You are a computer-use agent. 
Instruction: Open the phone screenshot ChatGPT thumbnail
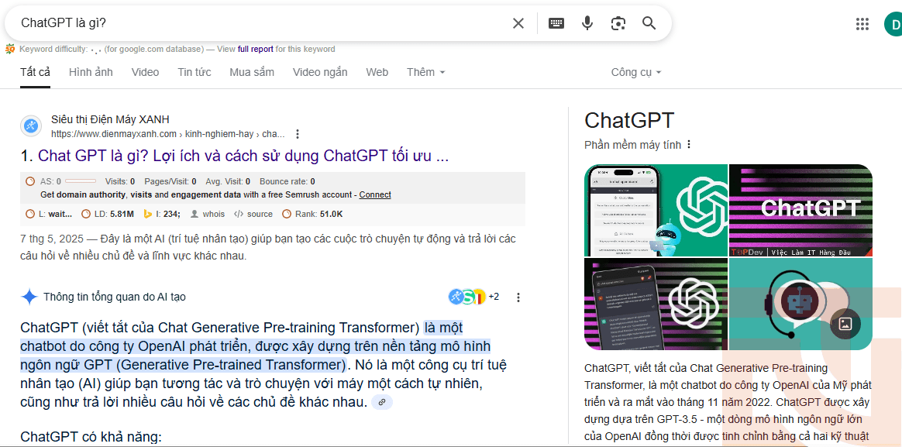(x=656, y=210)
